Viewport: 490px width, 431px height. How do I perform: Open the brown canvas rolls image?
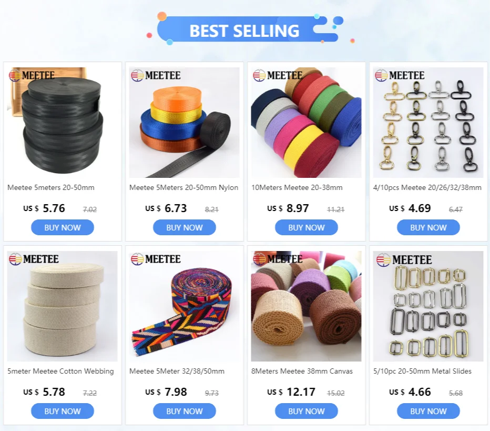coord(306,306)
